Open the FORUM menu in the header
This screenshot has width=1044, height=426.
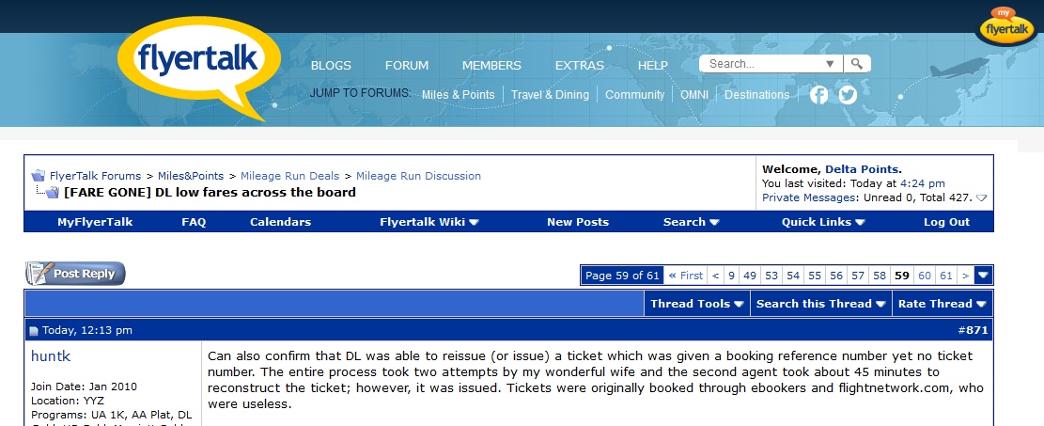(407, 65)
